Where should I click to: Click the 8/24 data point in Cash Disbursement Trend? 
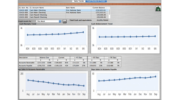point(100,37)
